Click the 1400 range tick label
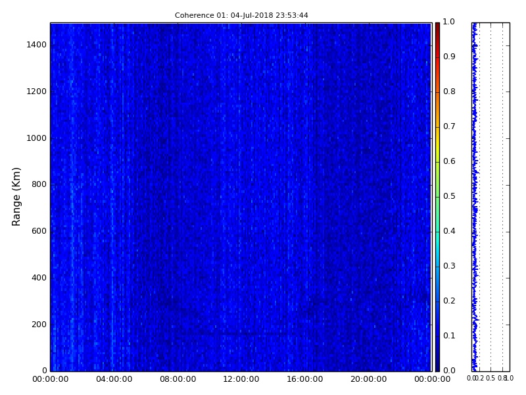This screenshot has width=526, height=395. click(x=36, y=45)
